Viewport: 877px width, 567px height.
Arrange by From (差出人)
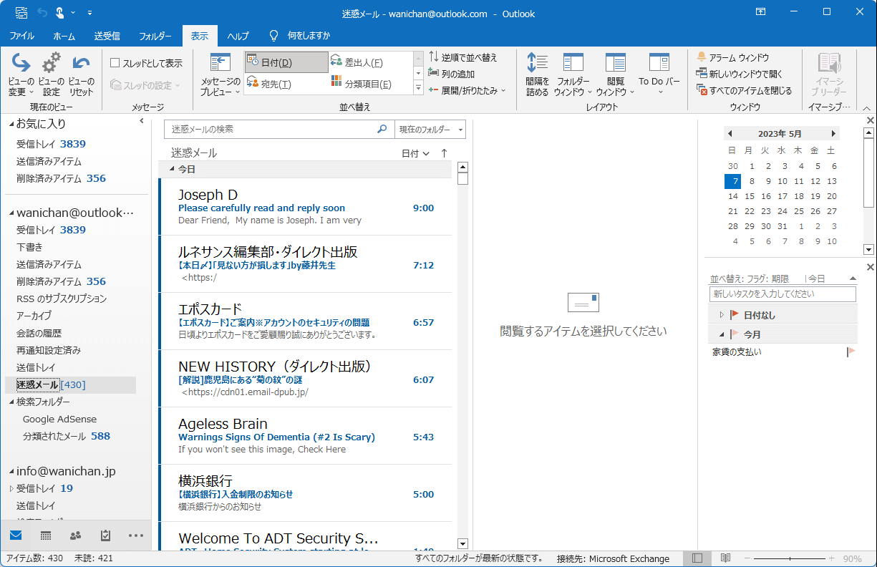(x=370, y=63)
